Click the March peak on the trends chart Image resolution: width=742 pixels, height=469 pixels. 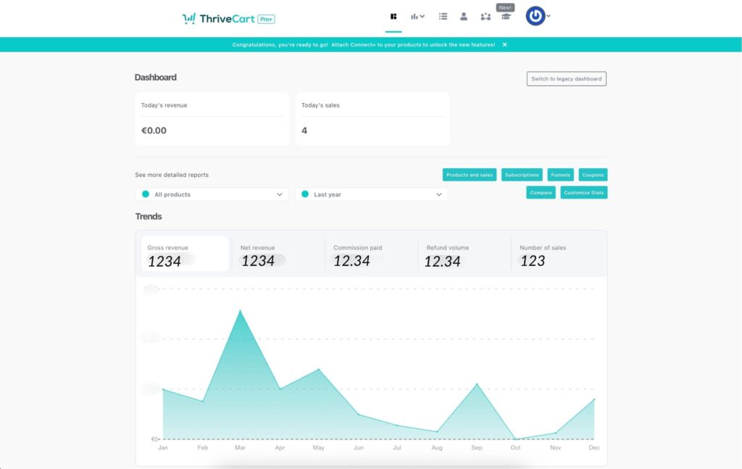[241, 310]
